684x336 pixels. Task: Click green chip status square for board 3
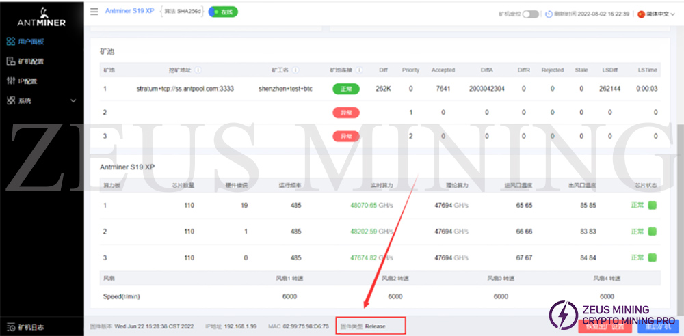[652, 257]
